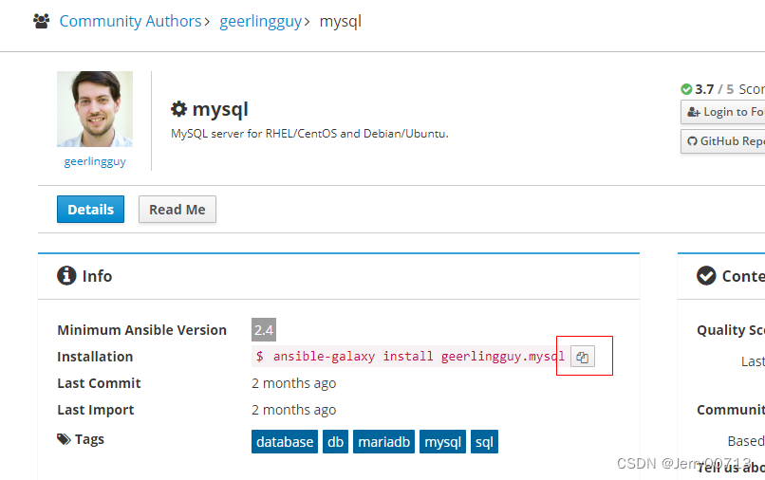Click the Info circle icon
This screenshot has height=480, width=765.
point(66,276)
